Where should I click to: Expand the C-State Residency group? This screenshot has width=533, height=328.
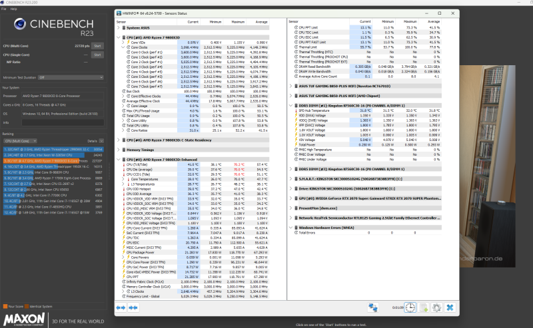coord(119,140)
